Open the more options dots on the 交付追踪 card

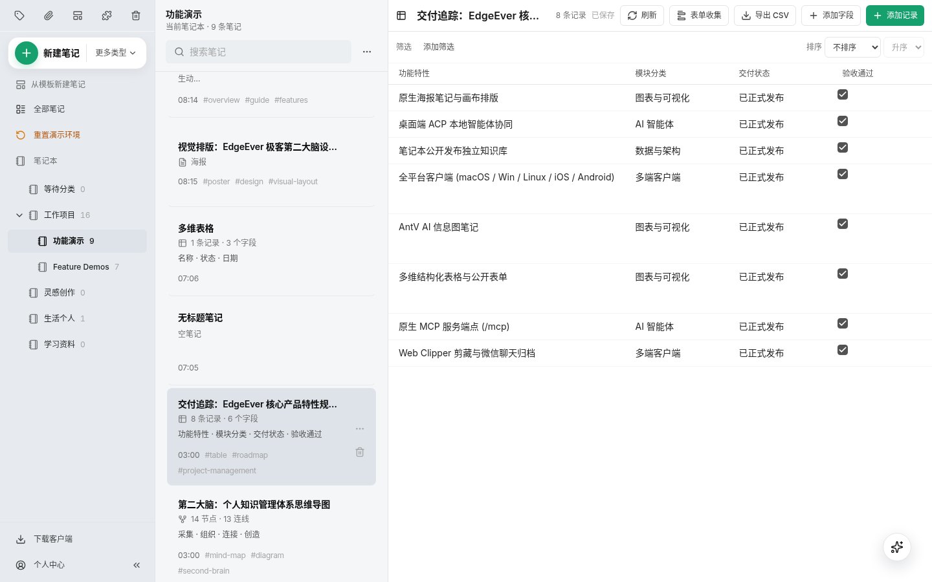[x=360, y=429]
